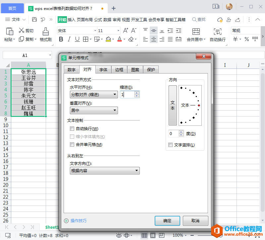This screenshot has width=265, height=240.
Task: Click the vertical Middle align icon
Action: (153, 30)
